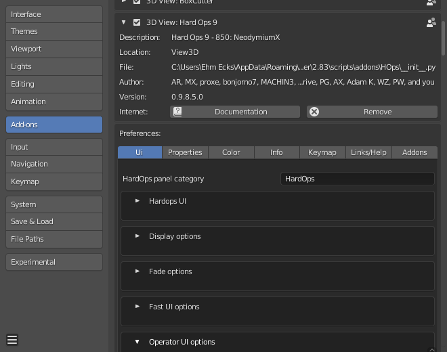Image resolution: width=447 pixels, height=352 pixels.
Task: Open the Viewport preferences category
Action: point(54,49)
